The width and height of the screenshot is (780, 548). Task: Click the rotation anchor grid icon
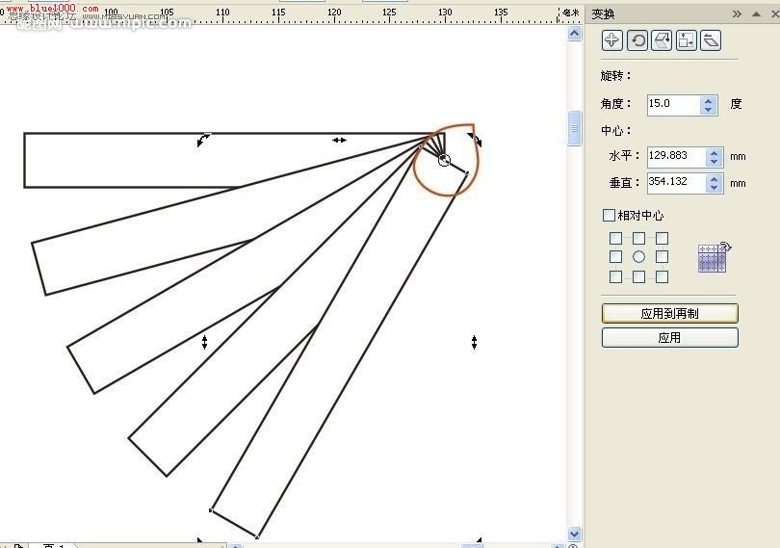[714, 257]
